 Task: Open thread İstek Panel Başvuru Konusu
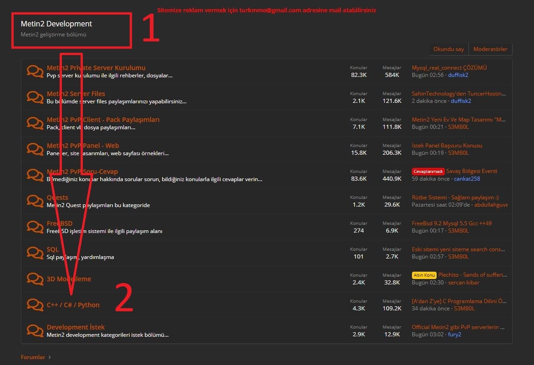[447, 145]
